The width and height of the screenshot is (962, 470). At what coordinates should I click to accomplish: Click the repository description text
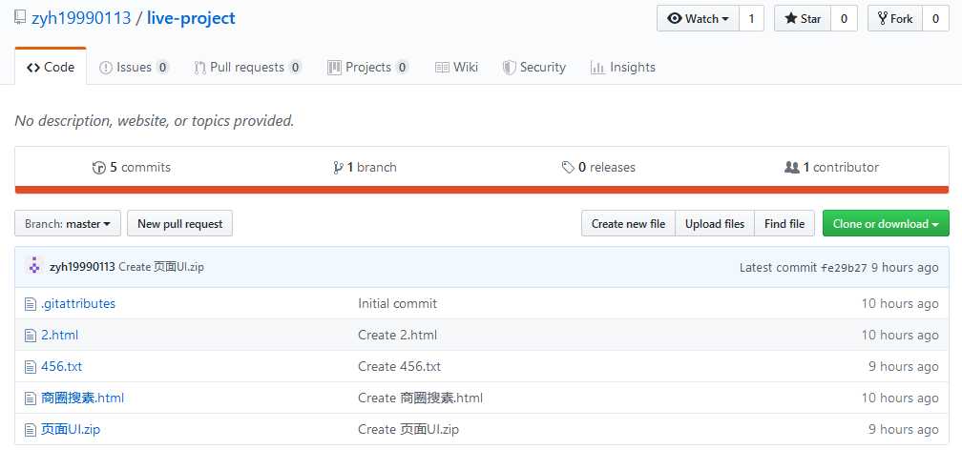click(155, 121)
